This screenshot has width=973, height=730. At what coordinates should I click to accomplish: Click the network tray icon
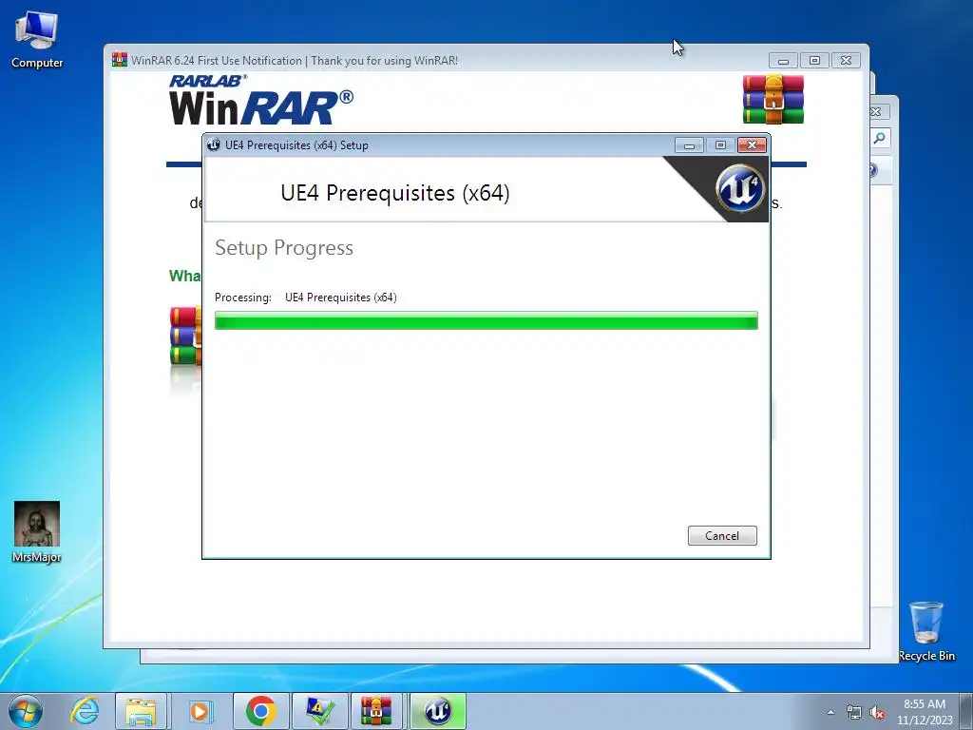pyautogui.click(x=854, y=712)
